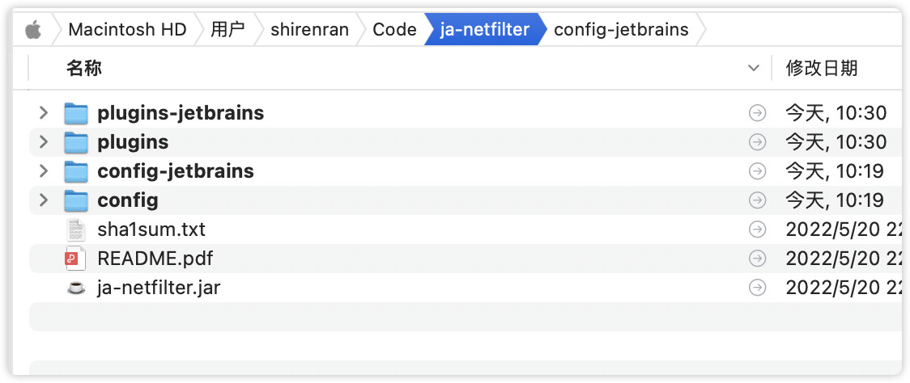Select the ja-netfilter.jar coffee cup icon
Screen dimensions: 910x383
point(76,288)
